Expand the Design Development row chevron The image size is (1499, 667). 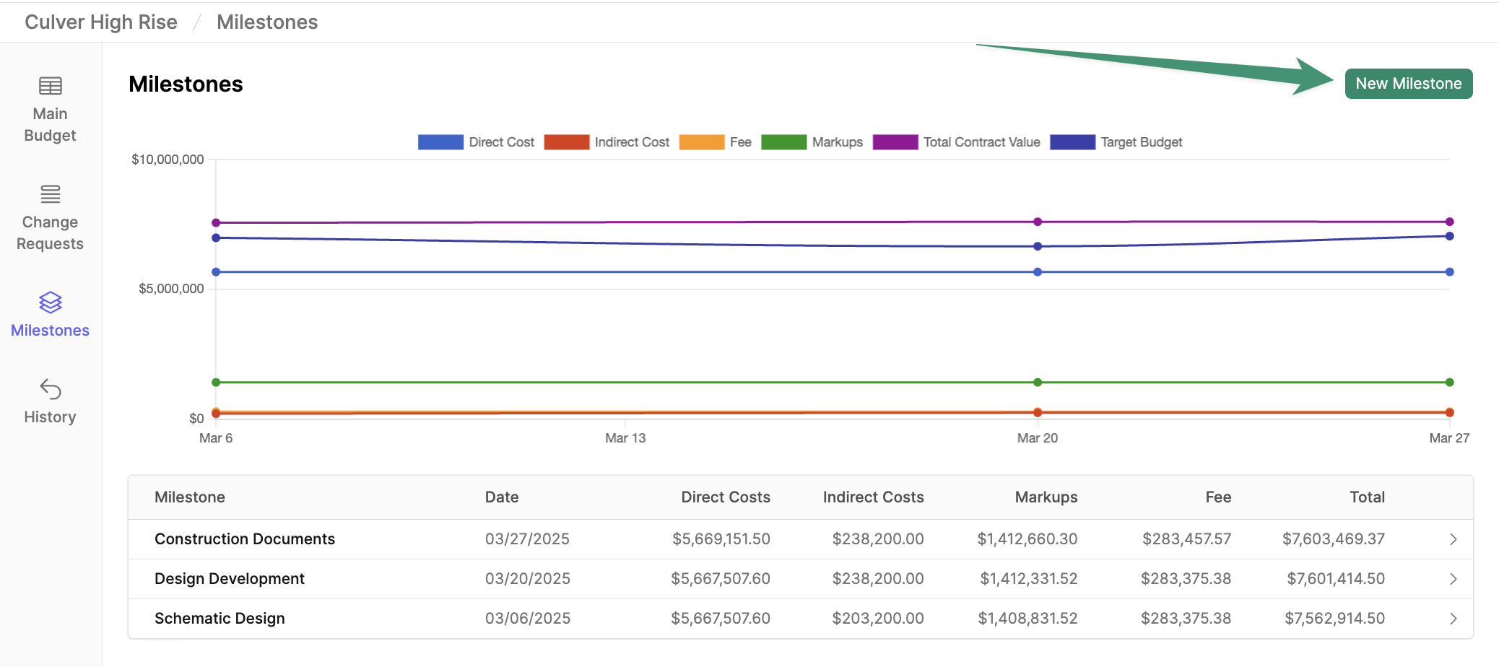click(1454, 580)
